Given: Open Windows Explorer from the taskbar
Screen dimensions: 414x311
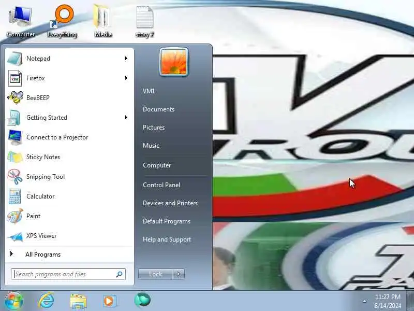Looking at the screenshot, I should point(78,301).
